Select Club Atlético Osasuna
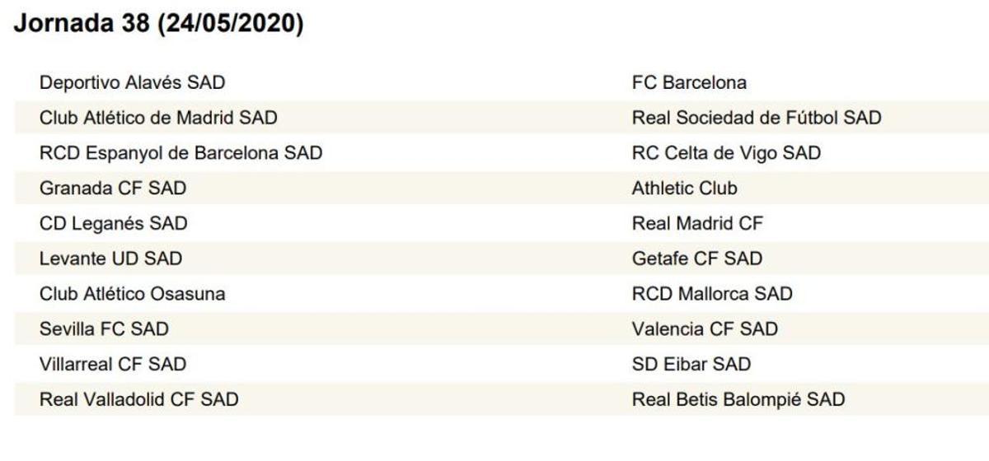This screenshot has width=989, height=461. pyautogui.click(x=132, y=294)
